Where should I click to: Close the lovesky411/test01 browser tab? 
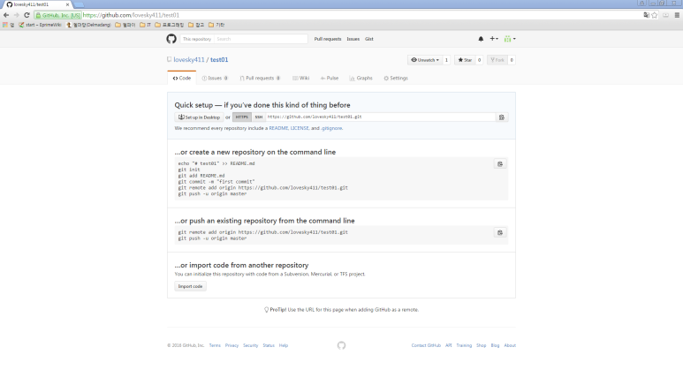click(x=67, y=4)
